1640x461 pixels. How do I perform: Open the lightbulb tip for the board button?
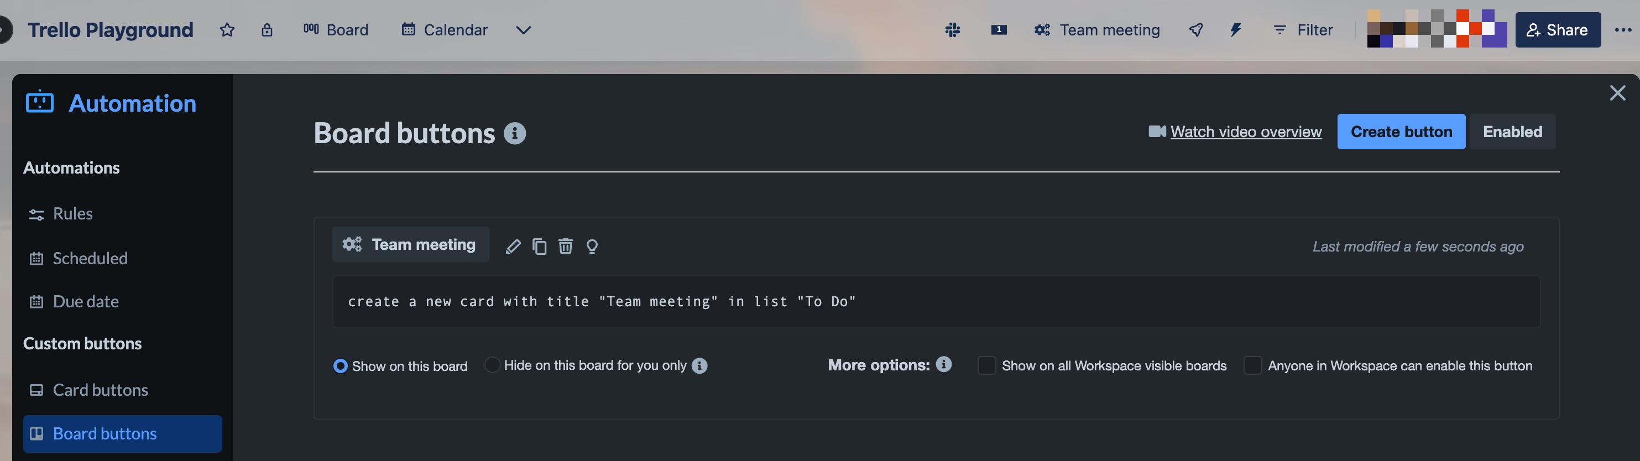tap(592, 246)
